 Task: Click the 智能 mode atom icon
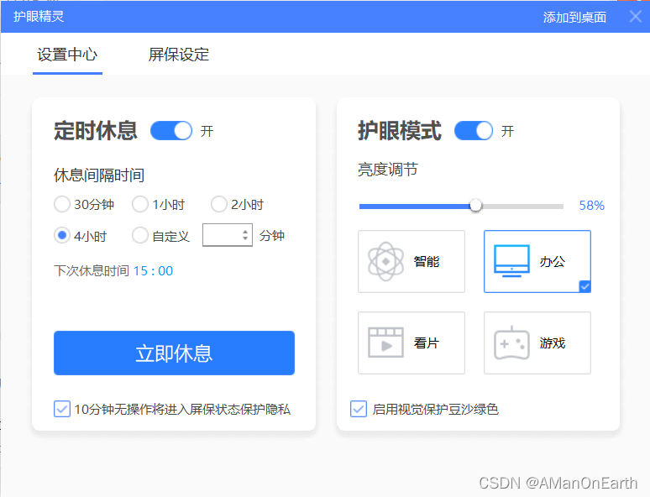pos(385,261)
